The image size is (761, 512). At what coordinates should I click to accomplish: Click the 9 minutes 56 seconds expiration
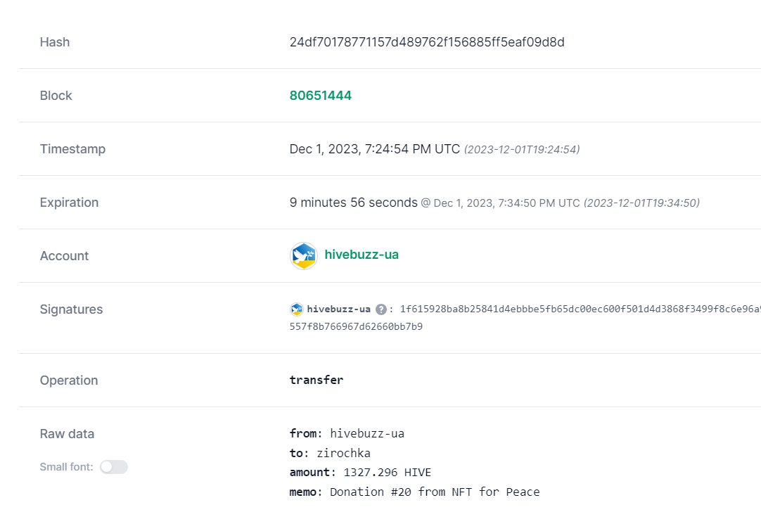click(353, 203)
